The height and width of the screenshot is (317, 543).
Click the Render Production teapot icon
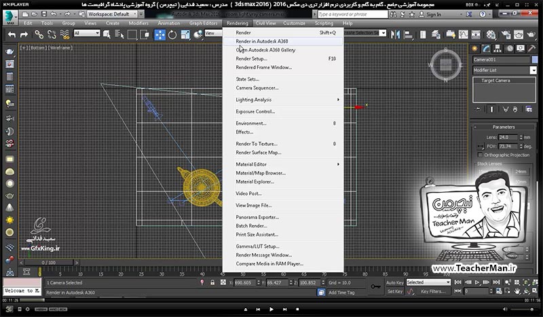coord(531,35)
